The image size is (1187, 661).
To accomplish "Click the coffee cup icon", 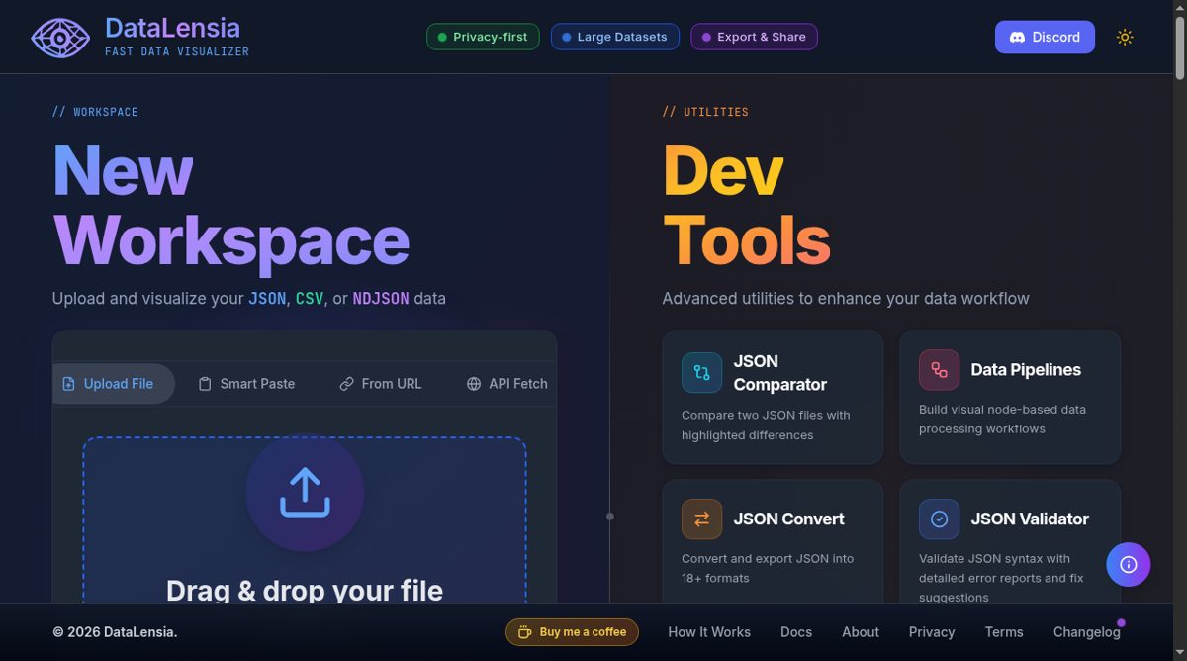I will tap(524, 632).
